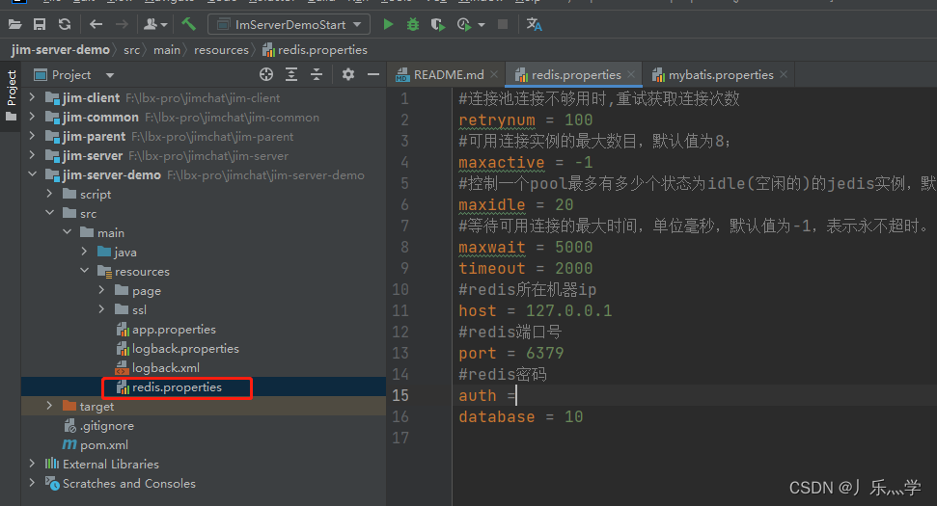Navigate forward with the right arrow

point(122,24)
